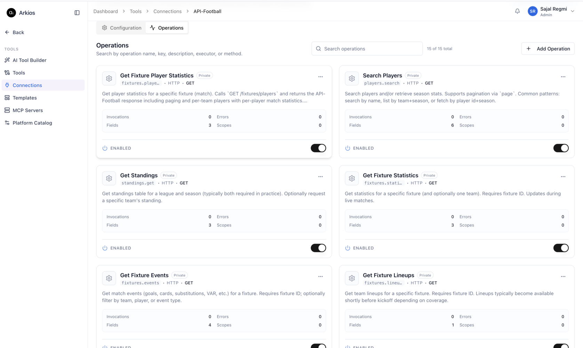Click the MCP Servers icon
The width and height of the screenshot is (583, 348).
pos(7,110)
